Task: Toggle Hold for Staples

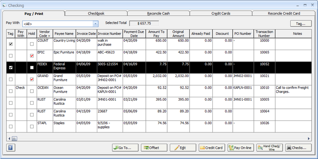Action: pyautogui.click(x=32, y=126)
